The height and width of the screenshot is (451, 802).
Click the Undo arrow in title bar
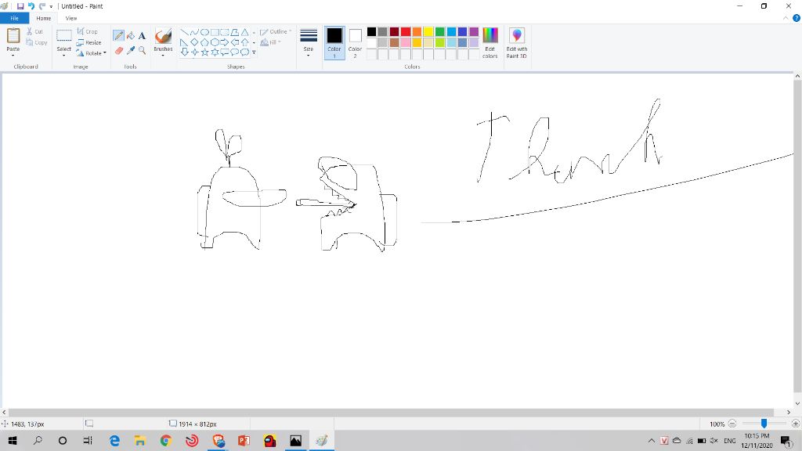coord(31,6)
